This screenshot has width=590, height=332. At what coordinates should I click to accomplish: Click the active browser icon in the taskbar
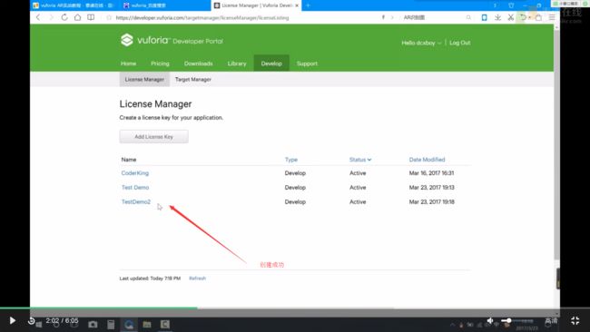pos(129,325)
